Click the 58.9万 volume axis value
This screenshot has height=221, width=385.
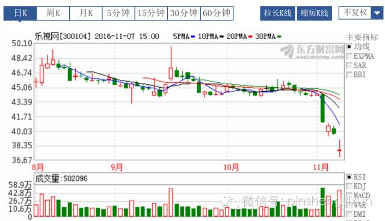[x=20, y=185]
